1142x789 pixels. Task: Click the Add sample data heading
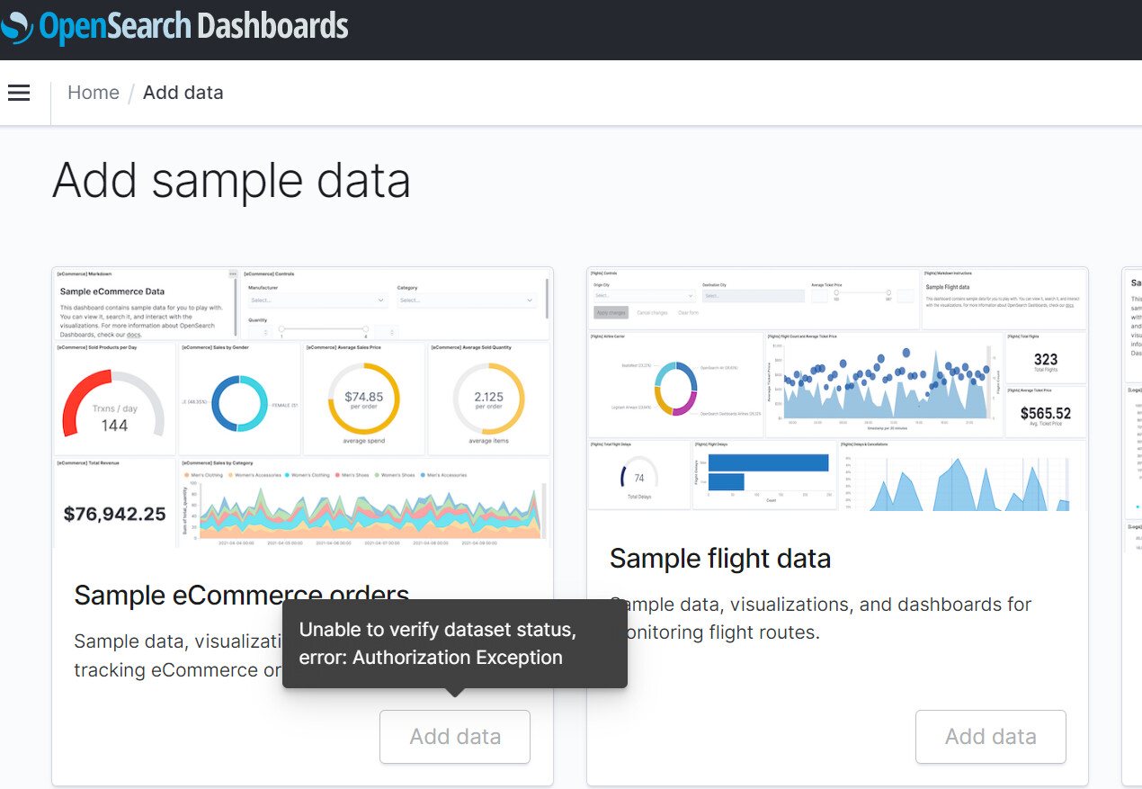pyautogui.click(x=231, y=180)
